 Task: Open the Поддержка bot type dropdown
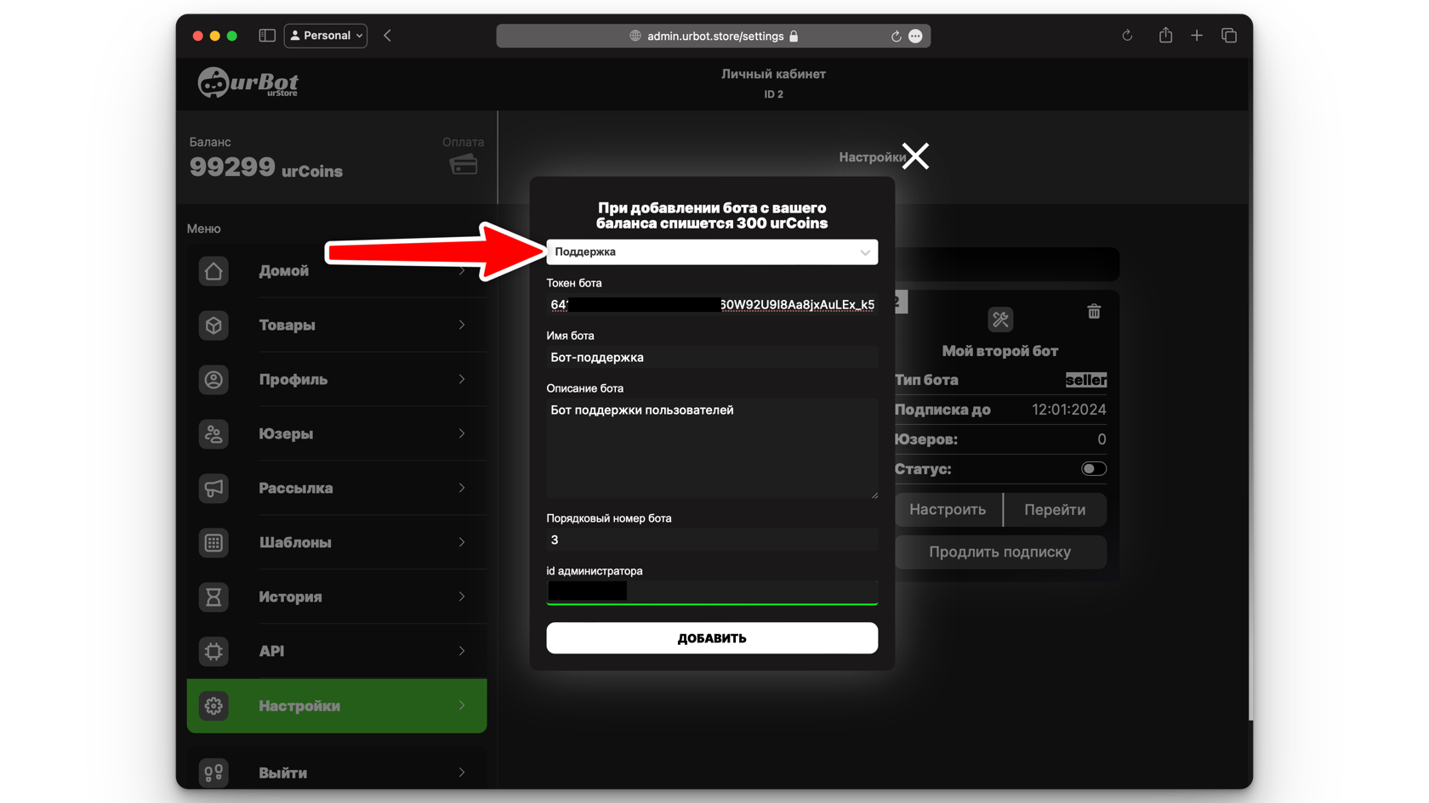pos(712,252)
